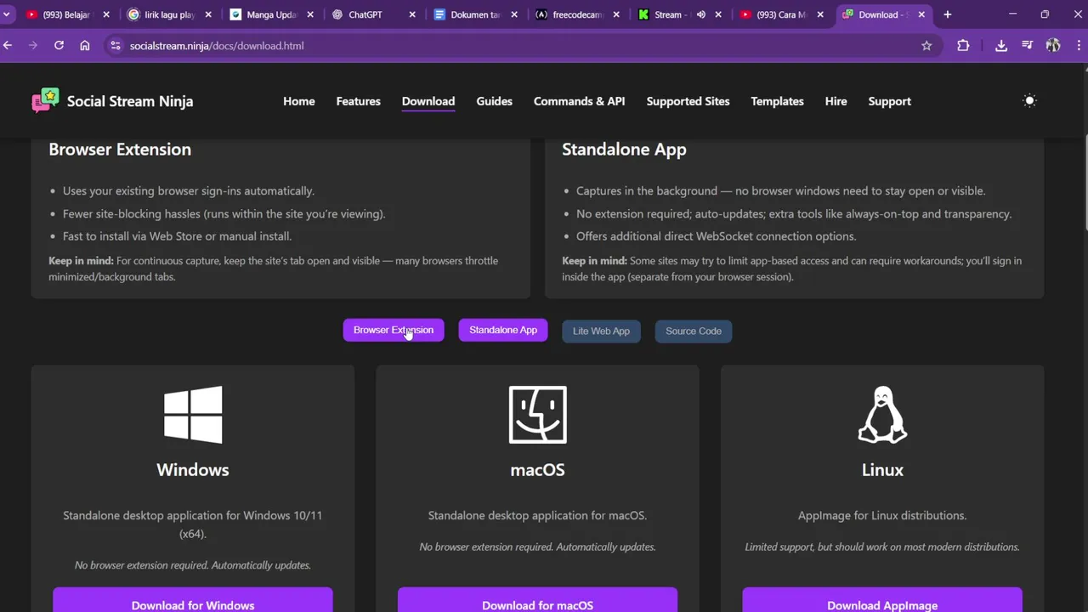
Task: Open the Support nav link
Action: [x=889, y=101]
